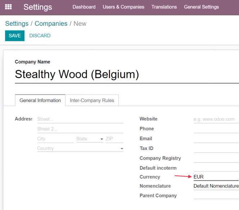Click the Website input field
The image size is (239, 210).
(x=216, y=119)
